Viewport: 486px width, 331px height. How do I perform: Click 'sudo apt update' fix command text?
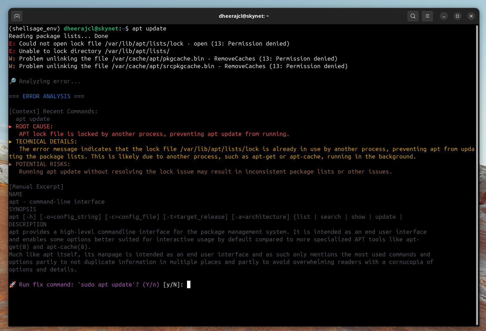[107, 285]
